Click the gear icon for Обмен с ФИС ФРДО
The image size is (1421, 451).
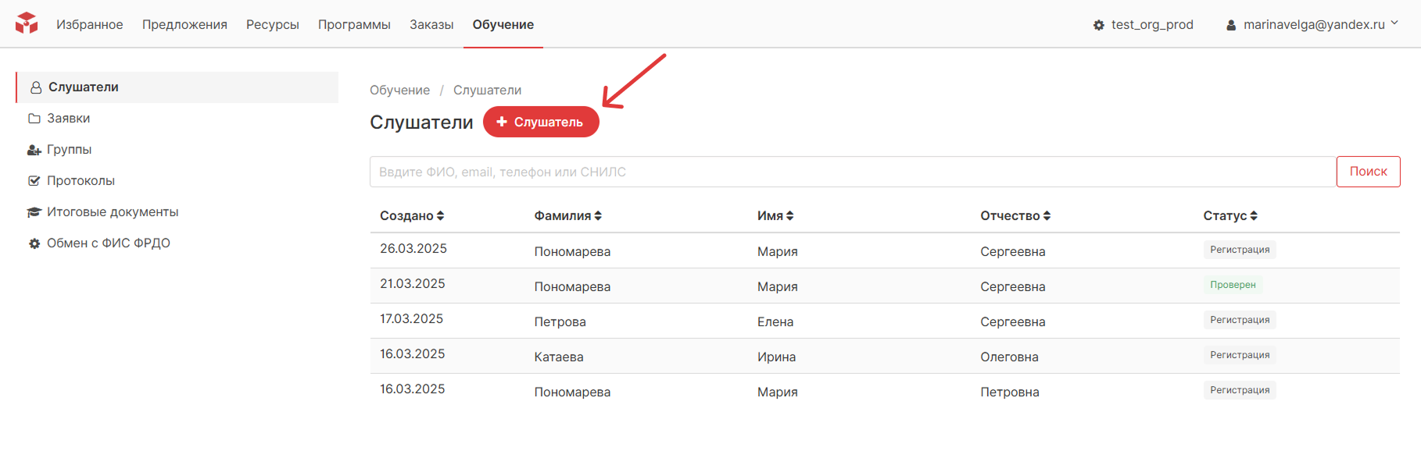34,243
